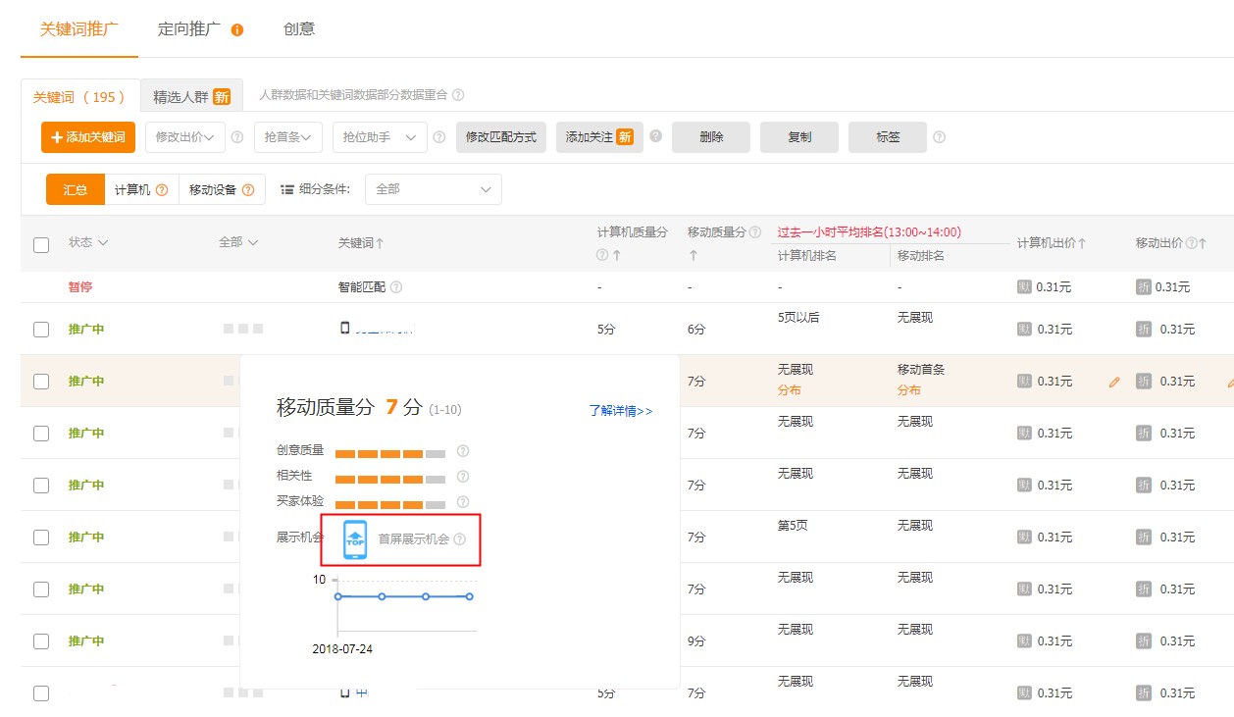Image resolution: width=1234 pixels, height=717 pixels.
Task: Click help icon next to 相关性 bar
Action: tap(463, 477)
